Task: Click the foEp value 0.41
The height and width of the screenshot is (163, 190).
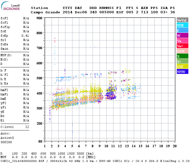Action: pos(25,36)
